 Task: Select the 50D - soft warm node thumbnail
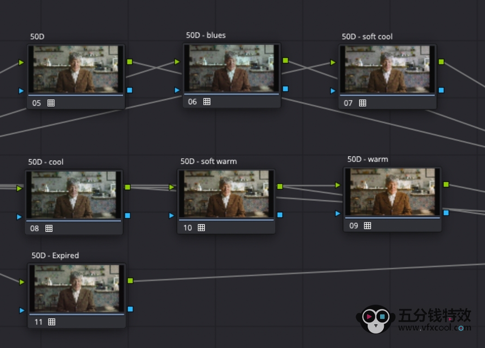click(226, 194)
